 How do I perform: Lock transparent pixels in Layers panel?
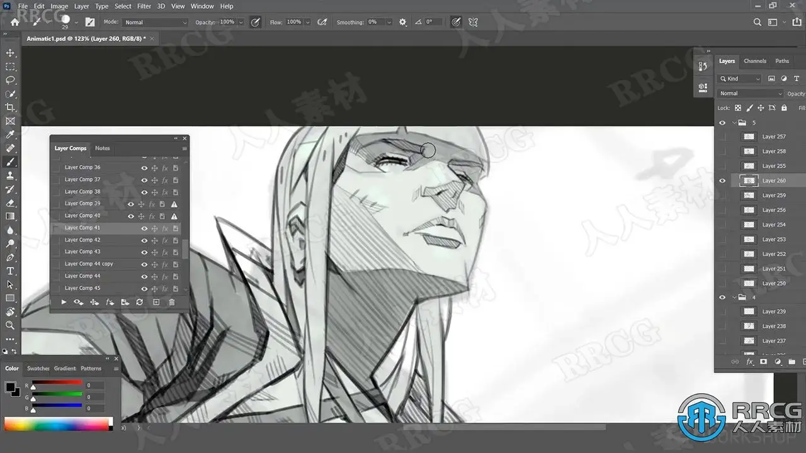tap(738, 108)
